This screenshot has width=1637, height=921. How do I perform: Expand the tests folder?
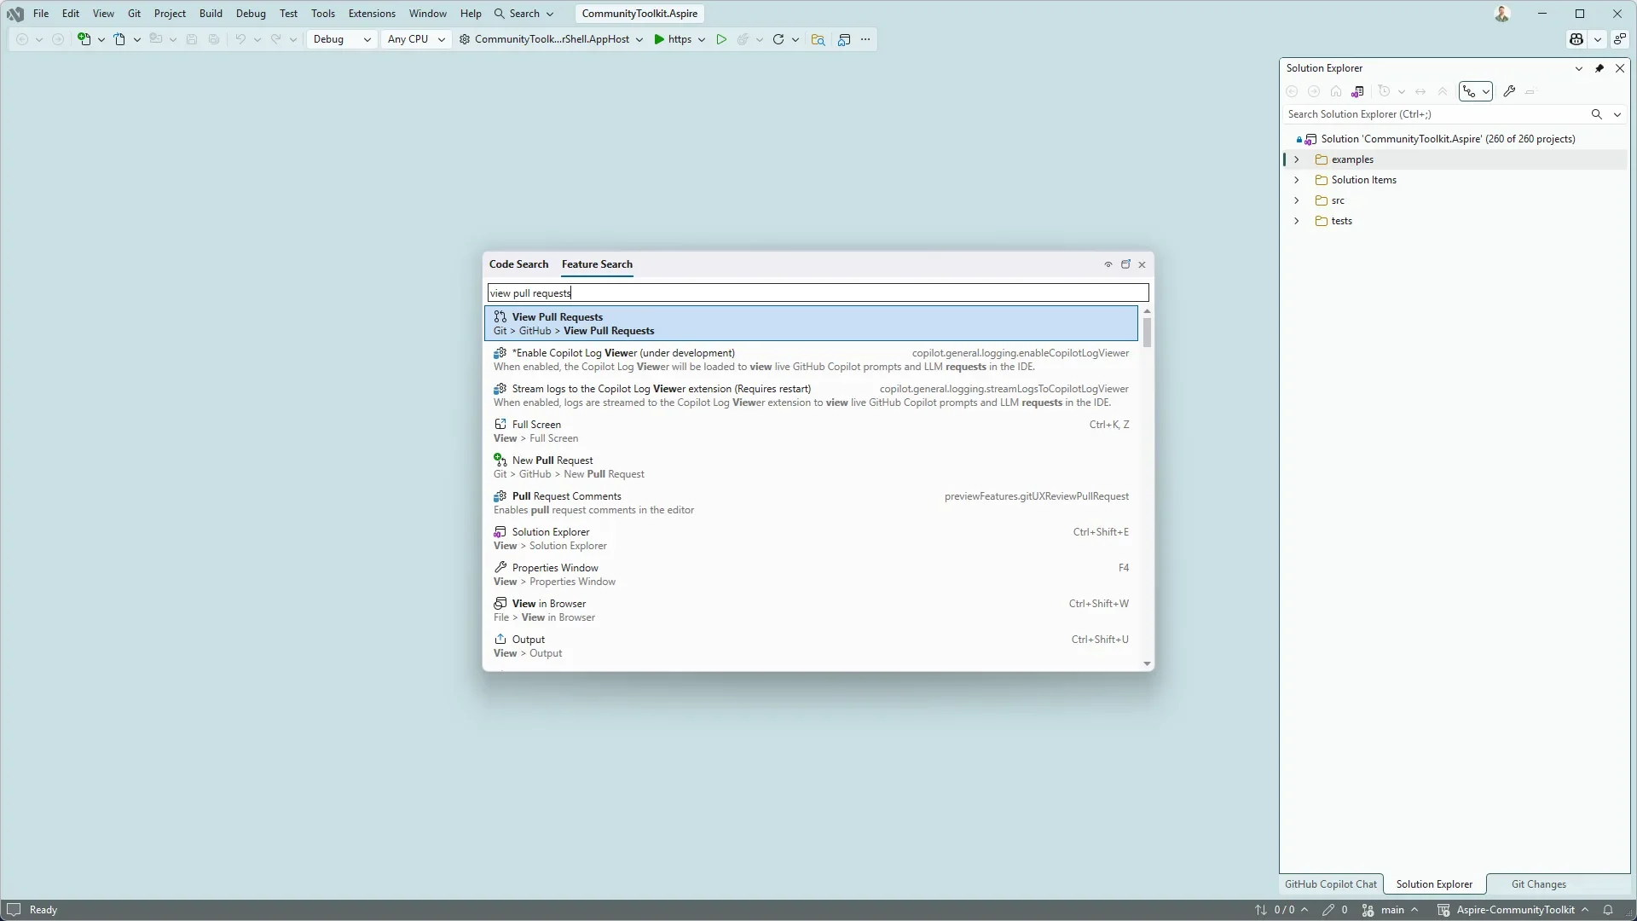1297,221
